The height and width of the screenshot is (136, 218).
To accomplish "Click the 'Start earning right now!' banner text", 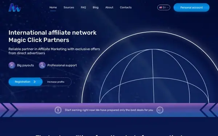I will click(x=109, y=110).
